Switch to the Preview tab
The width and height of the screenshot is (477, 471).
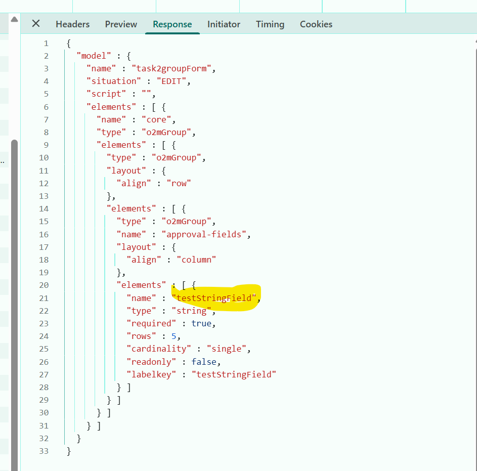tap(121, 24)
